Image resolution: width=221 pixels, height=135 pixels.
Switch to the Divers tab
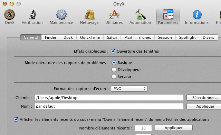pyautogui.click(x=209, y=37)
